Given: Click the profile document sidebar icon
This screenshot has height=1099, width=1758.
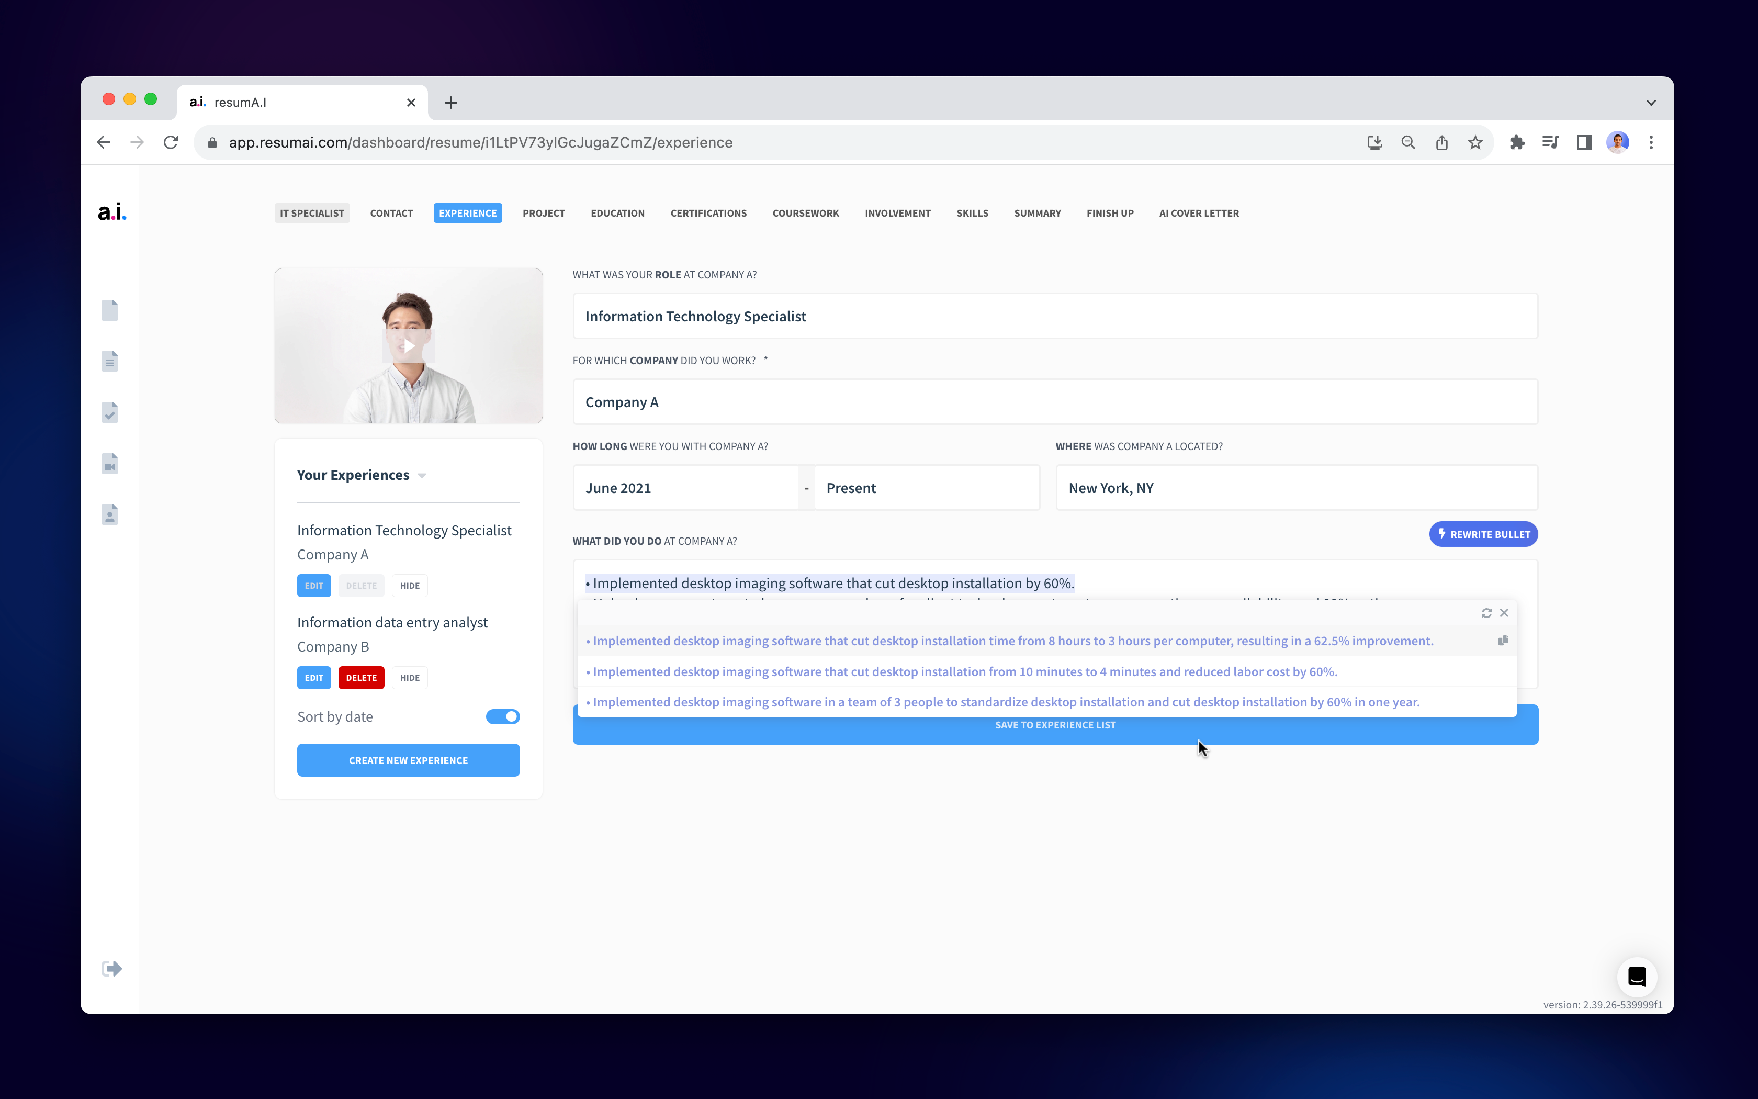Looking at the screenshot, I should pyautogui.click(x=110, y=514).
